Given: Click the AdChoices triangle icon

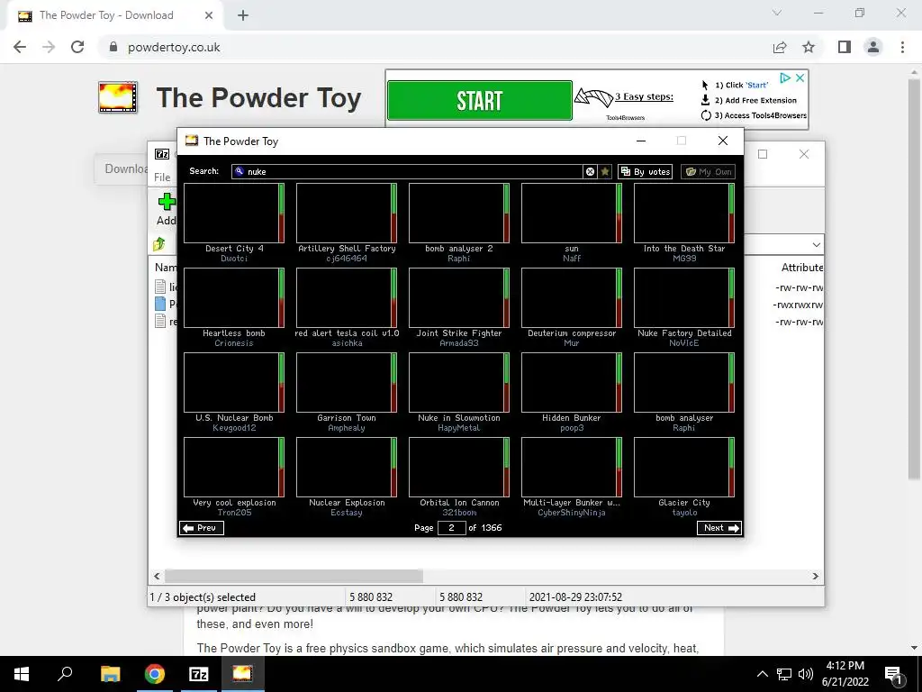Looking at the screenshot, I should pos(784,77).
